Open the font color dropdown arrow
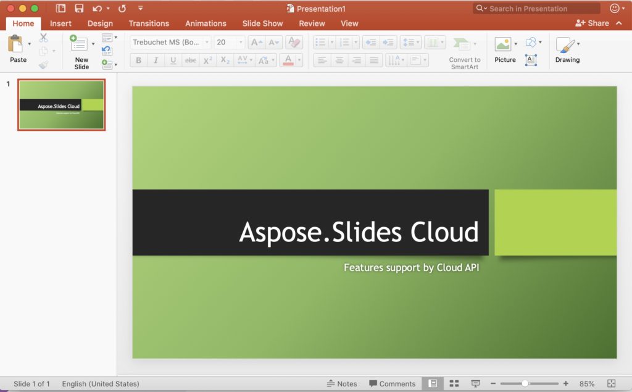Image resolution: width=632 pixels, height=392 pixels. pos(299,60)
